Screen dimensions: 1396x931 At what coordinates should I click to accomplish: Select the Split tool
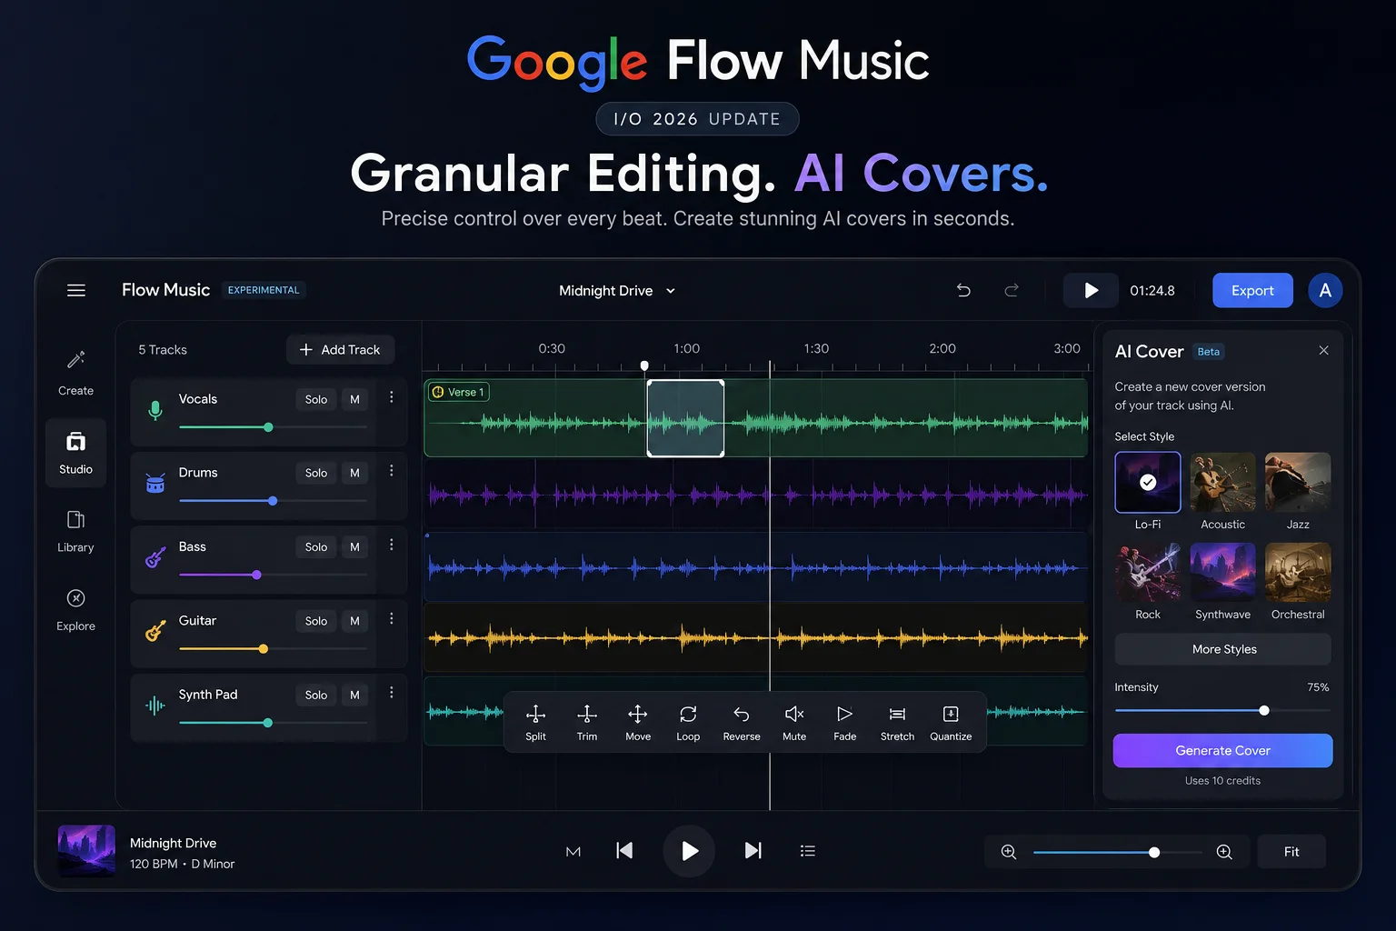click(x=535, y=723)
